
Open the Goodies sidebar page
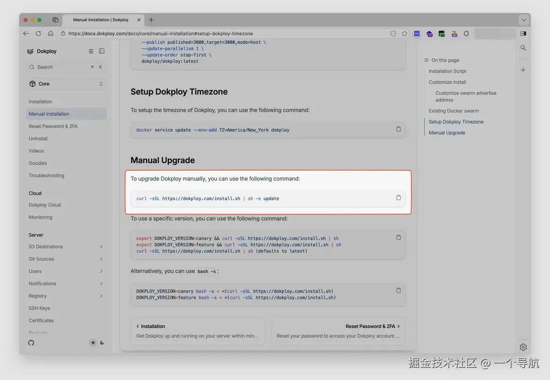pyautogui.click(x=38, y=163)
